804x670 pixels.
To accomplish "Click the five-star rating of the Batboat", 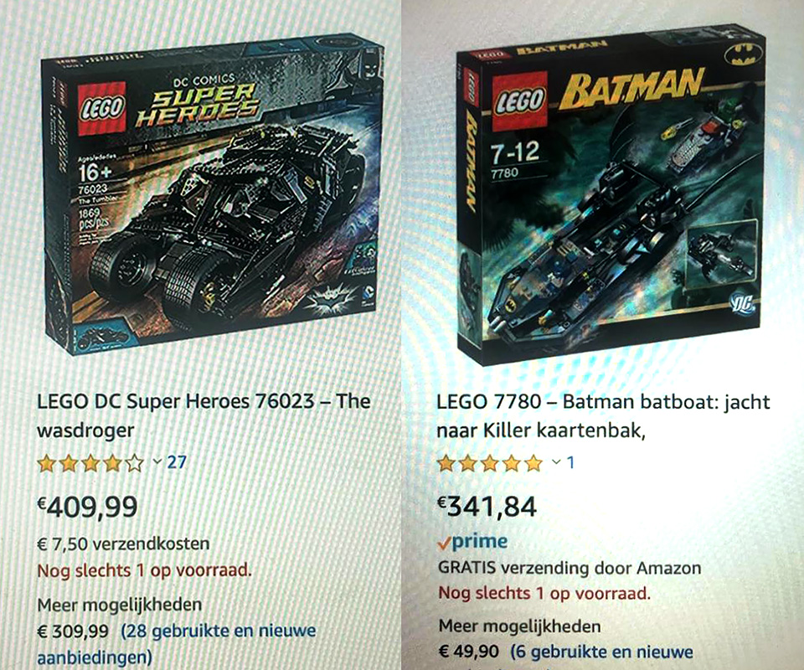I will point(490,463).
